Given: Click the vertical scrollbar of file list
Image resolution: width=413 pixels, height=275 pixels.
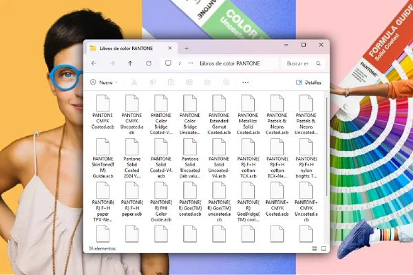Looking at the screenshot, I should 326,146.
